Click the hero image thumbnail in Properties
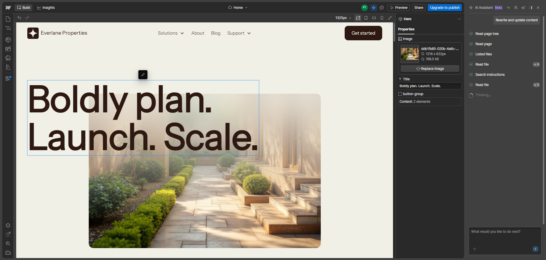 pyautogui.click(x=410, y=54)
